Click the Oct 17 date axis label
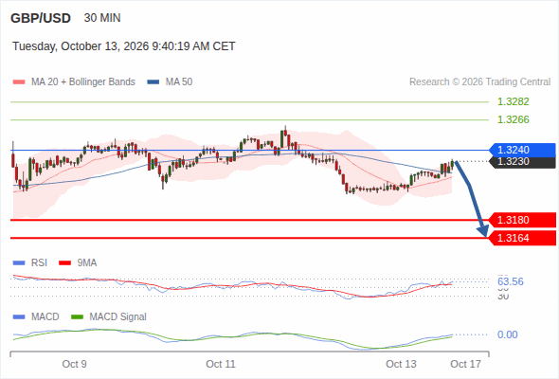 coord(465,364)
